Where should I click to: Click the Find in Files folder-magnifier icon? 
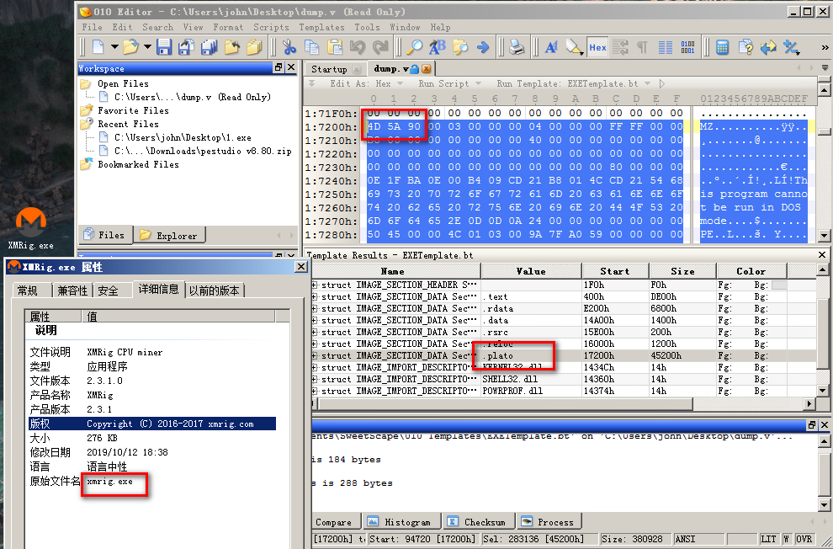[460, 47]
